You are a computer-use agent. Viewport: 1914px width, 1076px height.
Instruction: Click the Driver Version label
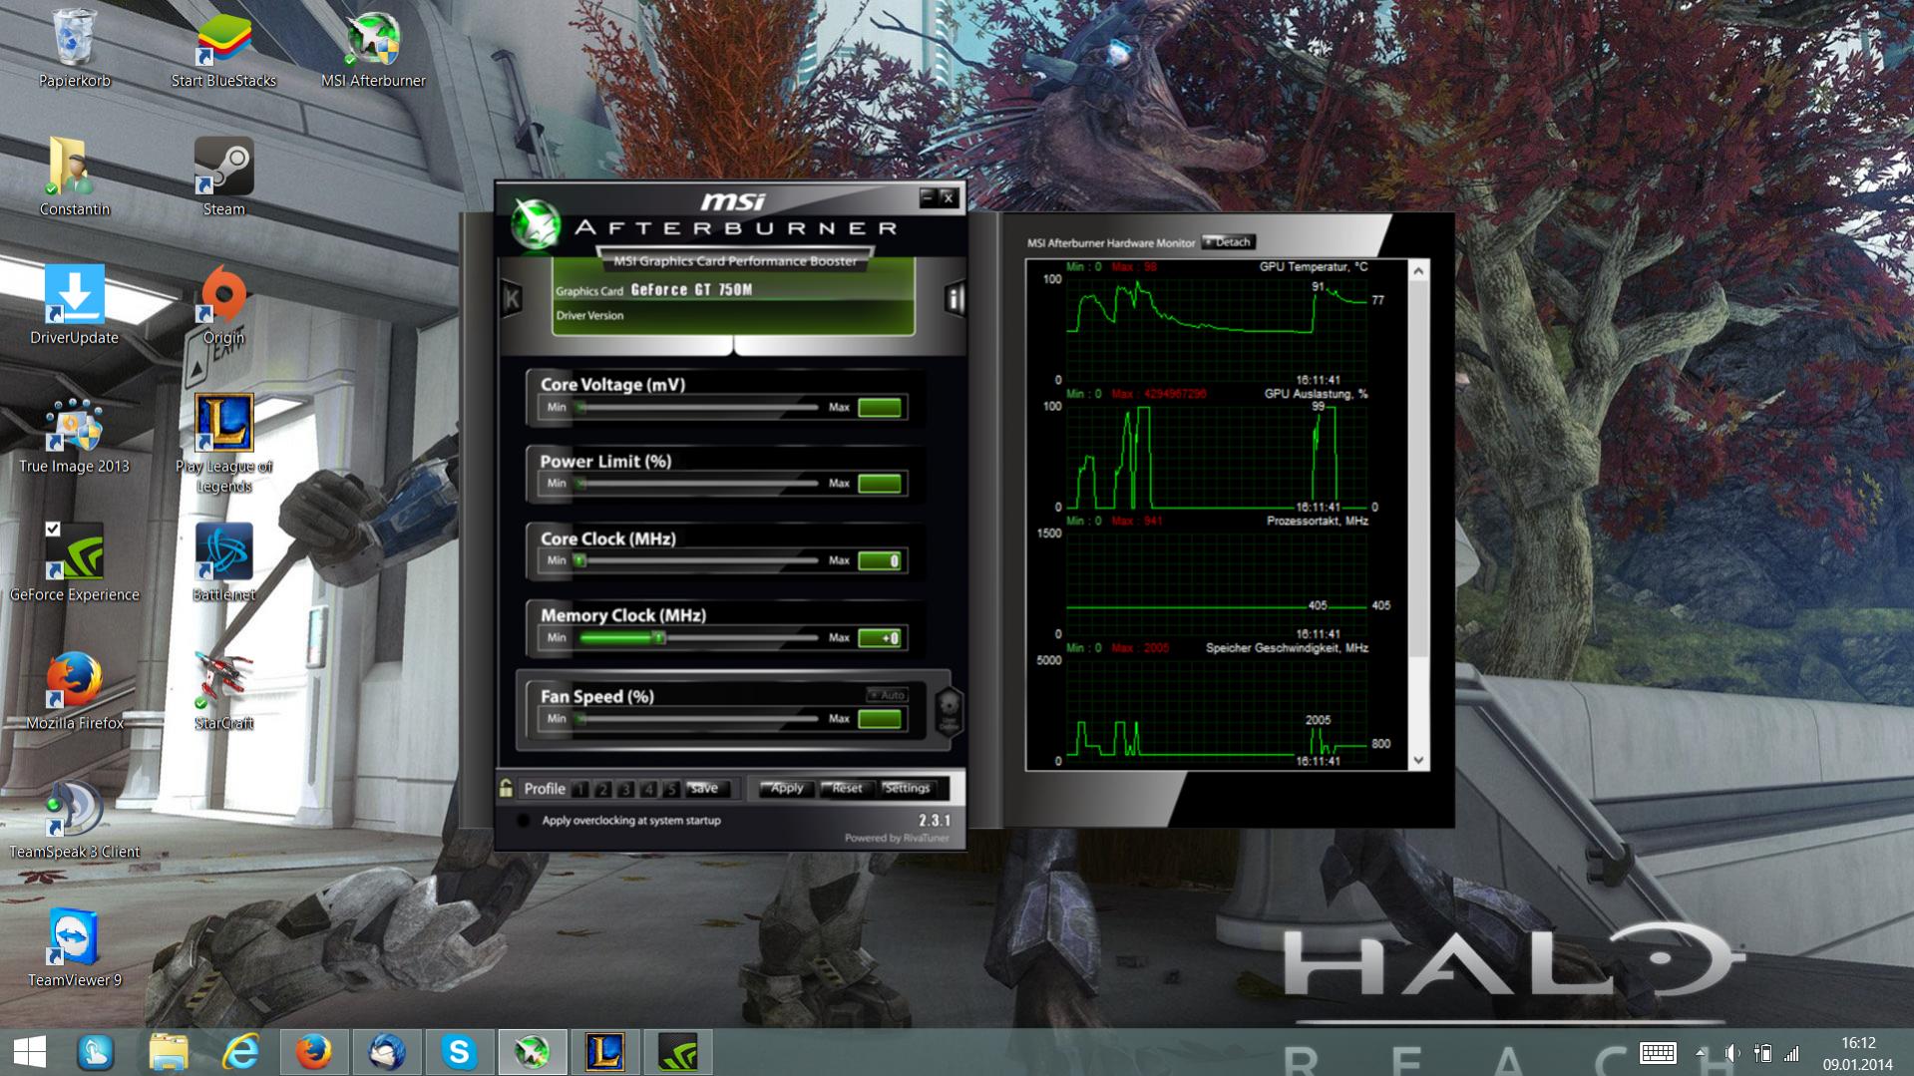tap(589, 316)
